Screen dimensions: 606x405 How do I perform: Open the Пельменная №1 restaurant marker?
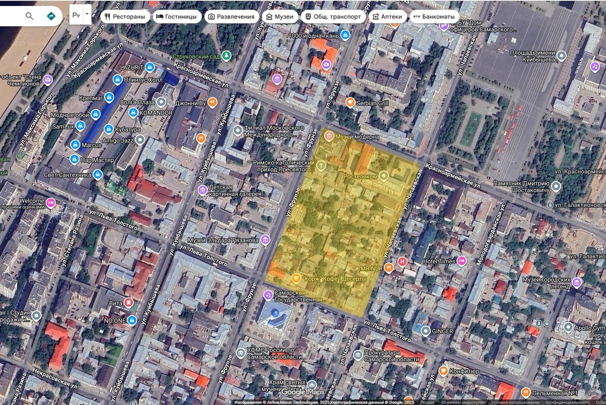526,392
